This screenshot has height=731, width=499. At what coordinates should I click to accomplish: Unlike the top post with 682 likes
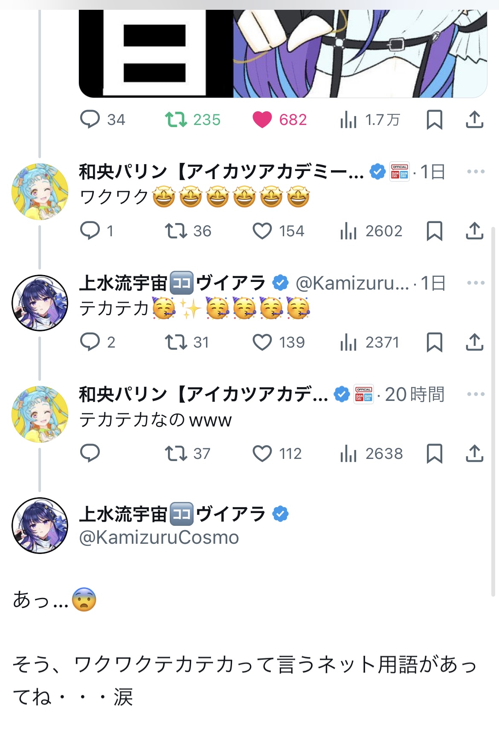(262, 120)
